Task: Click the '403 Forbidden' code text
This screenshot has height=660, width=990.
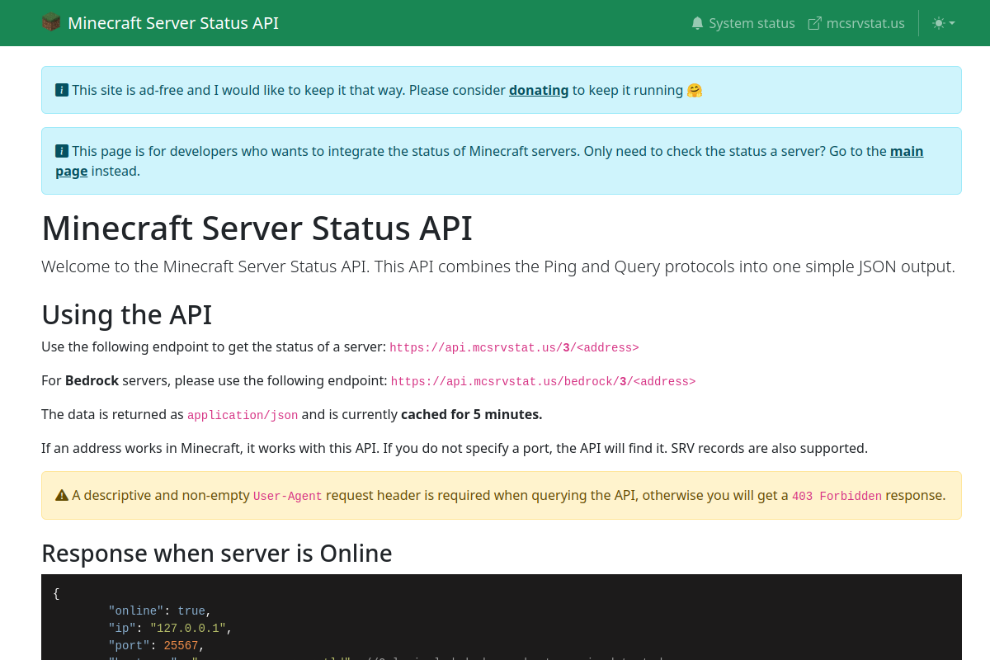Action: pyautogui.click(x=837, y=496)
